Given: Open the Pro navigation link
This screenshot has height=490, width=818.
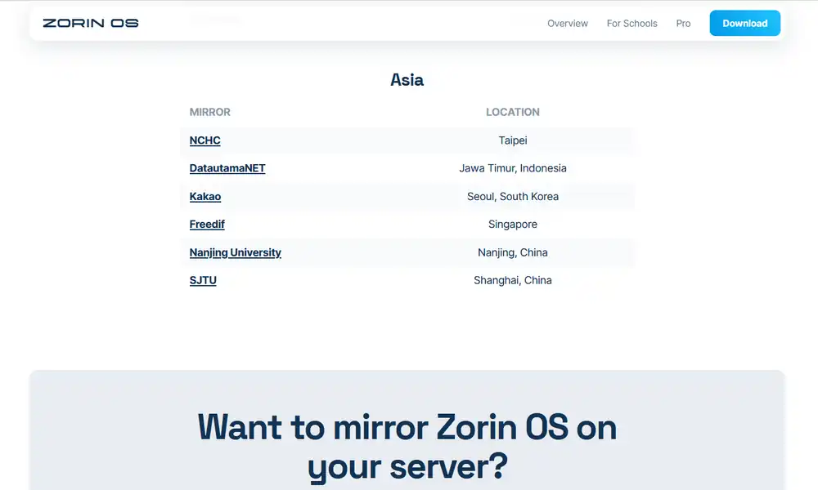Looking at the screenshot, I should tap(683, 24).
